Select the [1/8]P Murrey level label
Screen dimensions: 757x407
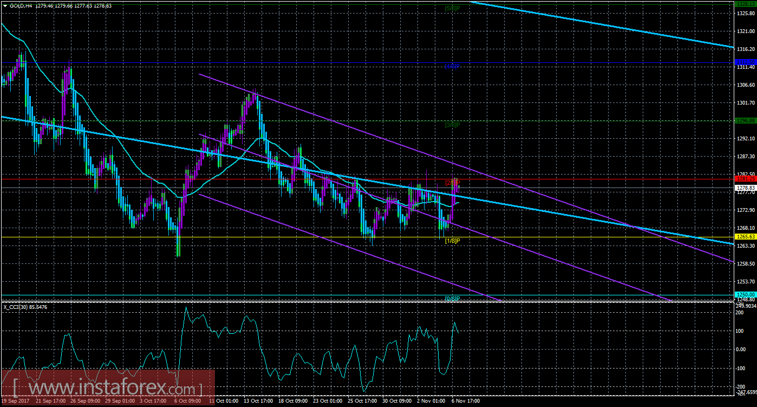coord(452,241)
